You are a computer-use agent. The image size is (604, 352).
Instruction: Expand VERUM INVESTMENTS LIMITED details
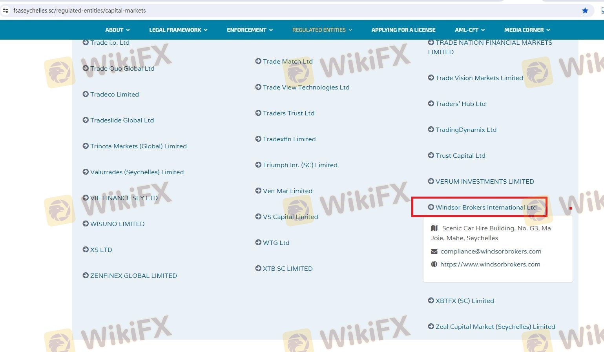point(484,182)
